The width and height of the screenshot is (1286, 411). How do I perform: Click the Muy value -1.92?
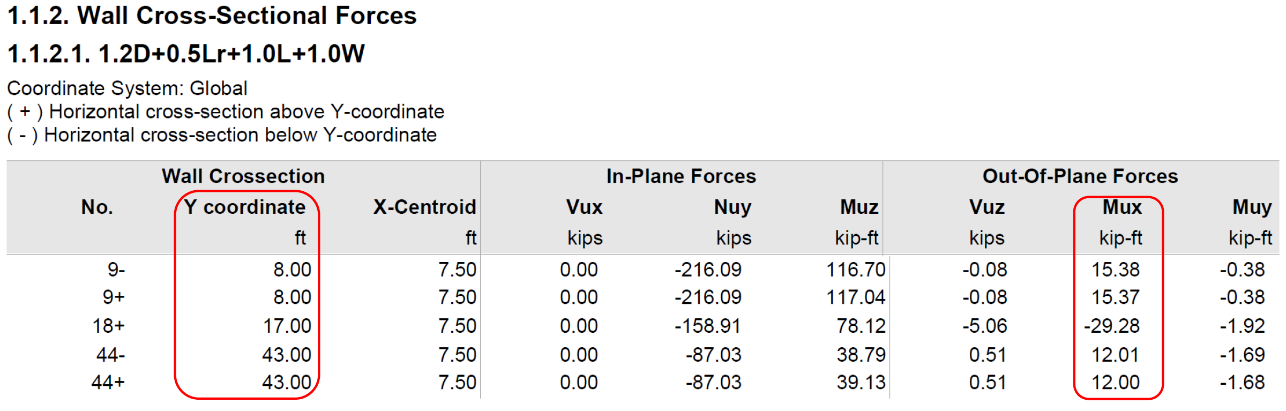click(1242, 326)
